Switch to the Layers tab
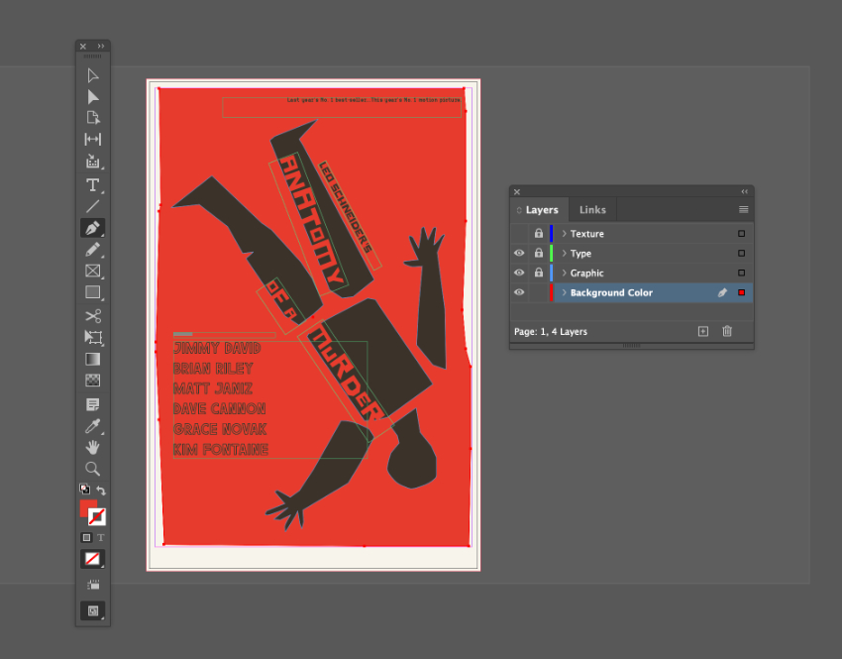 click(x=542, y=210)
